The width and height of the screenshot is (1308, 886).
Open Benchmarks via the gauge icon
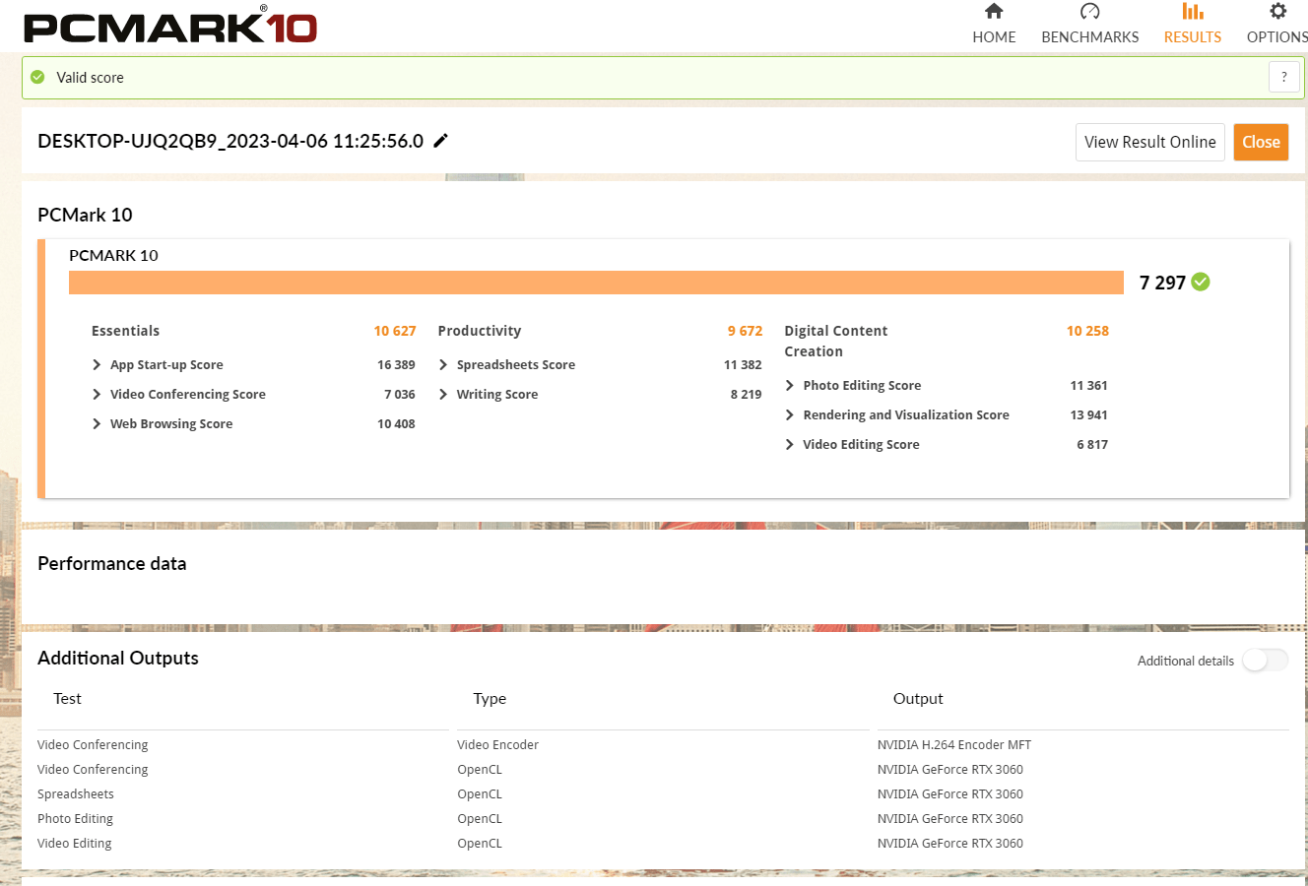tap(1089, 12)
